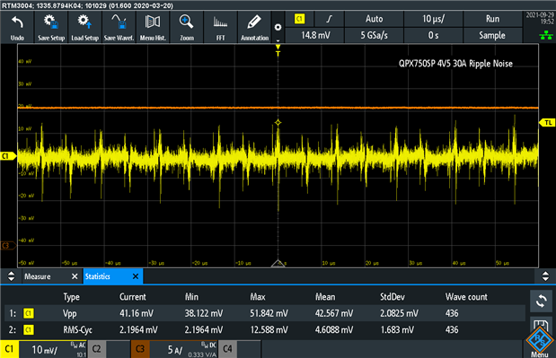The width and height of the screenshot is (556, 358).
Task: Click C1 source badge in RMS-Cyc row
Action: coord(29,330)
